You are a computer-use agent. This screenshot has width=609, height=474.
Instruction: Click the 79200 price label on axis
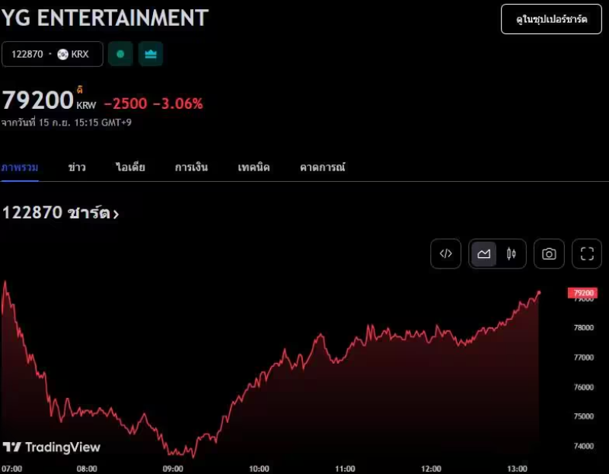[582, 293]
